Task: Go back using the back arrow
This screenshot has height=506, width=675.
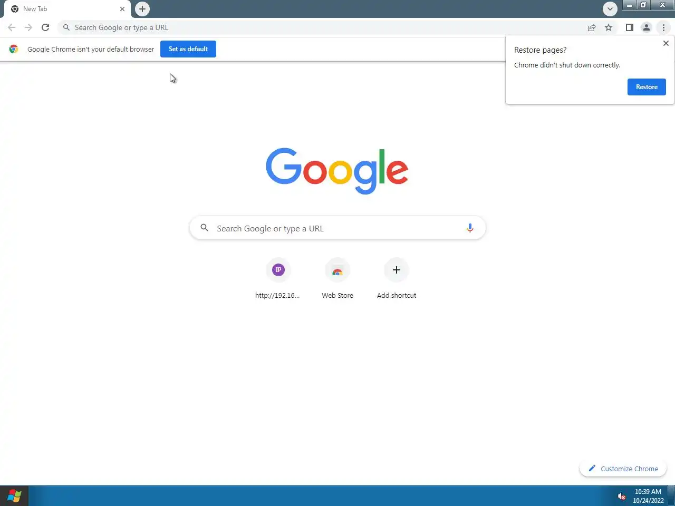Action: (x=12, y=27)
